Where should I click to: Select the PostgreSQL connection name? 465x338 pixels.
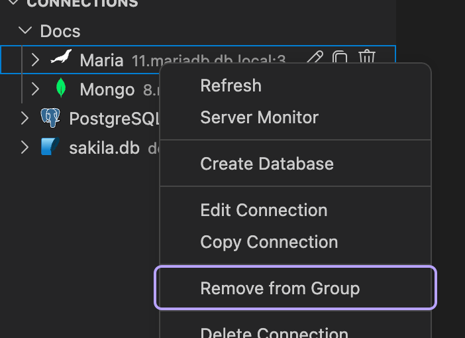click(115, 119)
